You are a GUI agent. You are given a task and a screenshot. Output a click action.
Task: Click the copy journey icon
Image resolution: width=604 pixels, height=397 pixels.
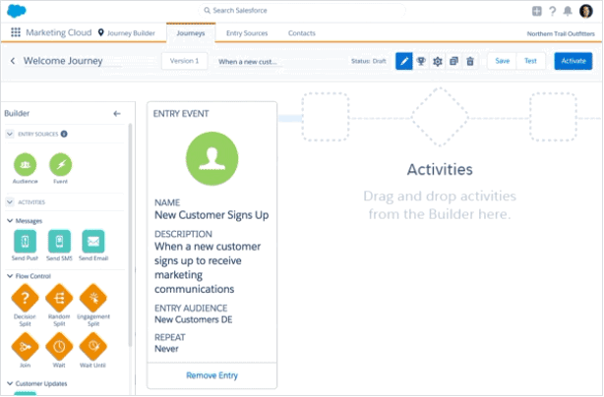click(454, 61)
